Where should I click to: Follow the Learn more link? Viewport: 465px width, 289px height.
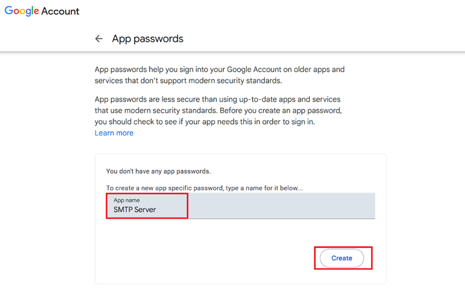[x=114, y=133]
